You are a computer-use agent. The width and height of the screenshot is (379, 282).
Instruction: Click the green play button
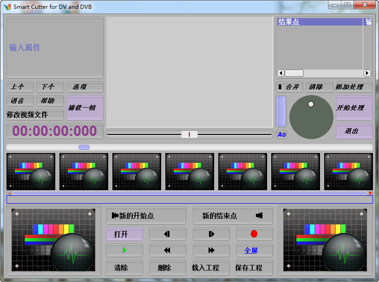click(x=124, y=250)
